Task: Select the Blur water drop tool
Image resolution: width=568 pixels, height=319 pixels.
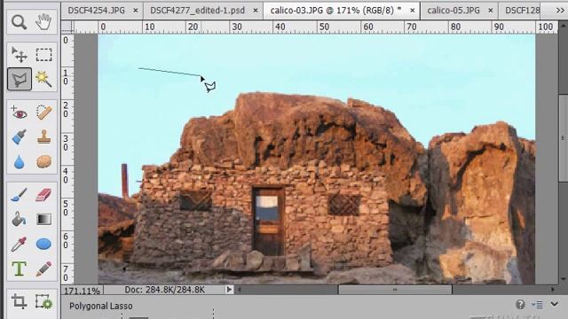Action: pyautogui.click(x=19, y=161)
